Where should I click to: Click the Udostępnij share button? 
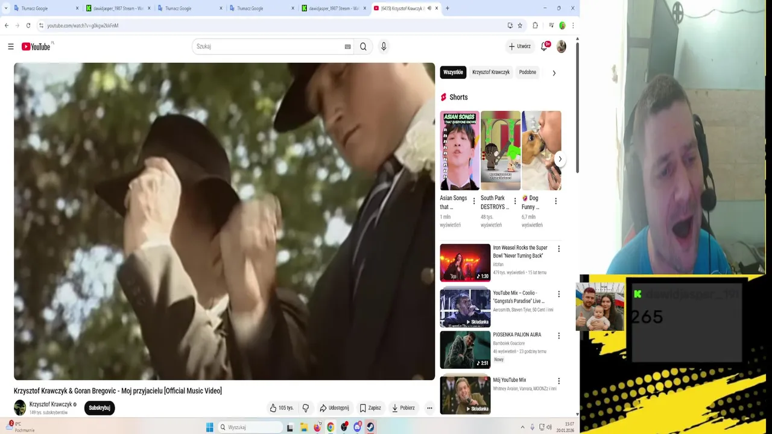coord(334,408)
